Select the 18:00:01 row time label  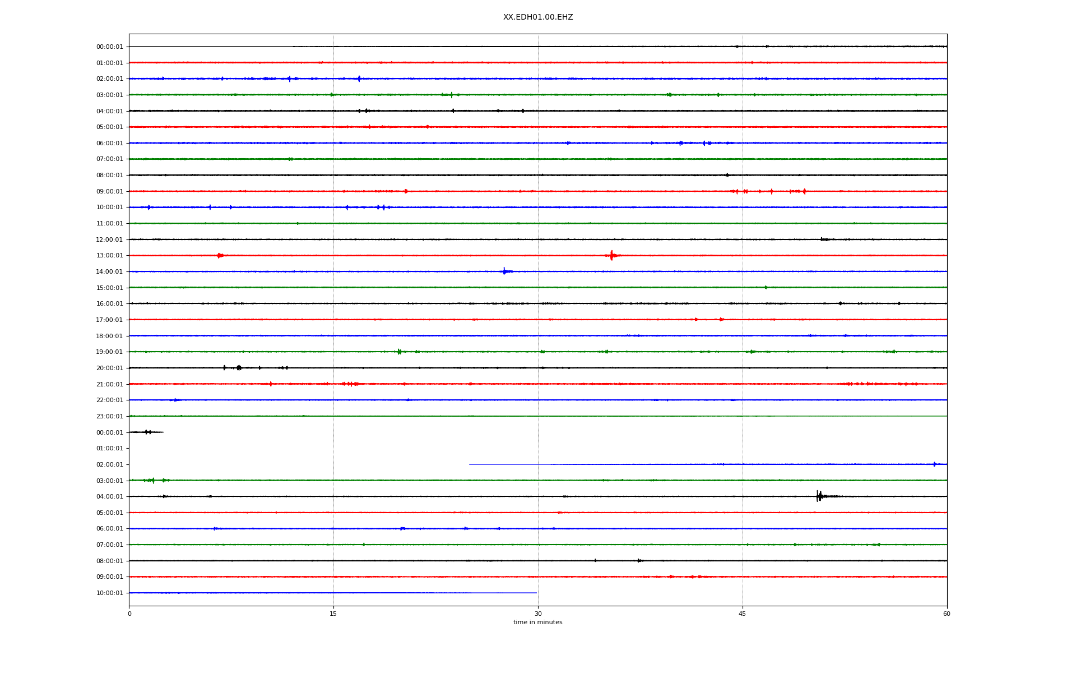pos(109,336)
